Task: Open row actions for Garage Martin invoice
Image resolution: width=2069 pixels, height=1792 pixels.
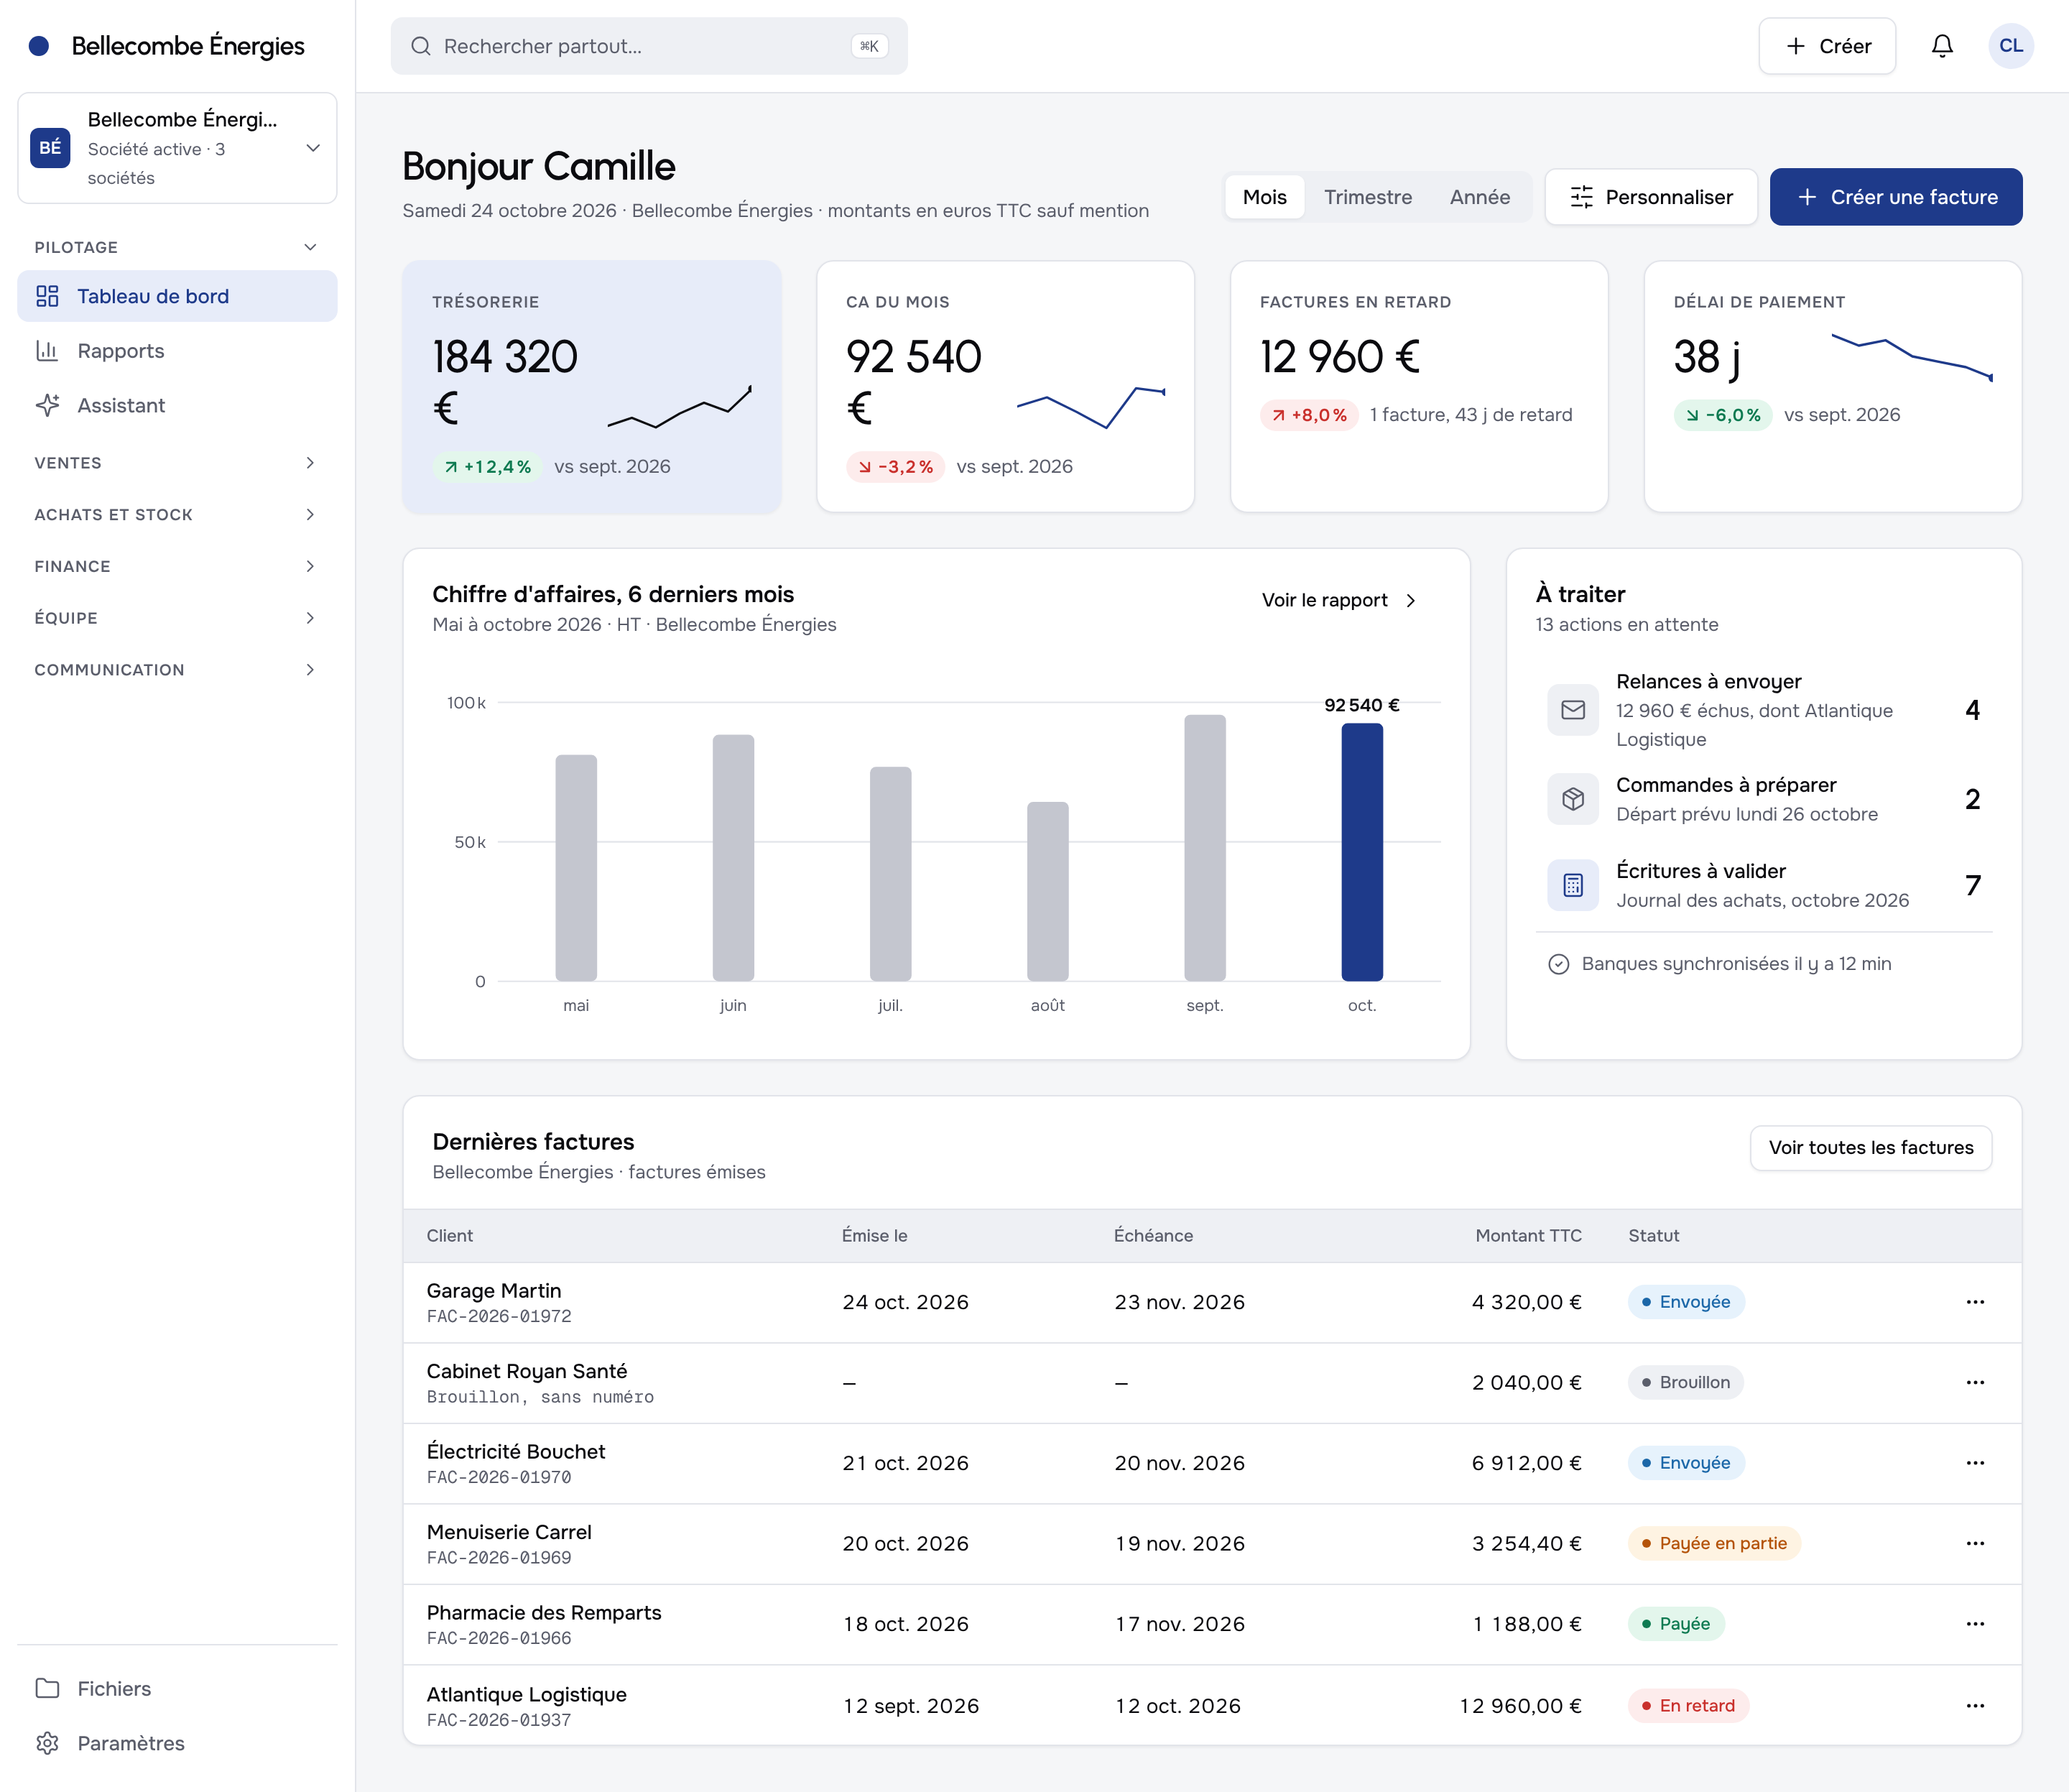Action: pos(1974,1302)
